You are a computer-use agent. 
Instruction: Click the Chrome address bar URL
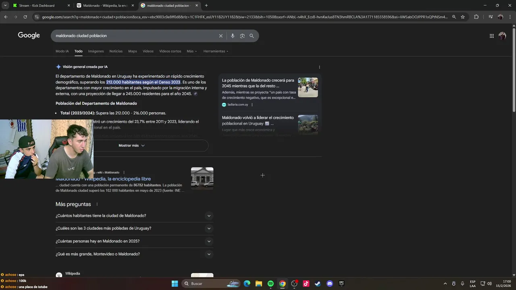[245, 17]
